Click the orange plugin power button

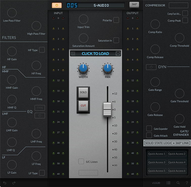57,5
